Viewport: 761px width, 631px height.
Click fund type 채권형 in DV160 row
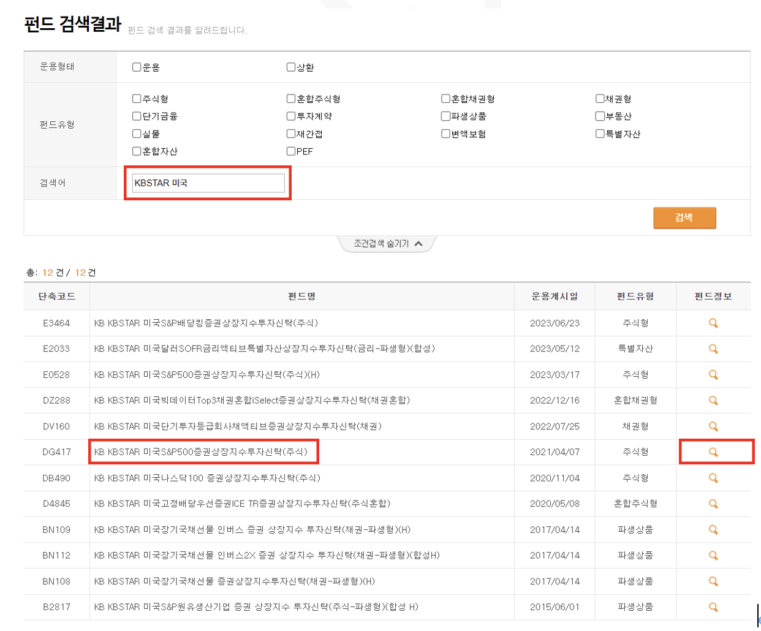tap(635, 426)
